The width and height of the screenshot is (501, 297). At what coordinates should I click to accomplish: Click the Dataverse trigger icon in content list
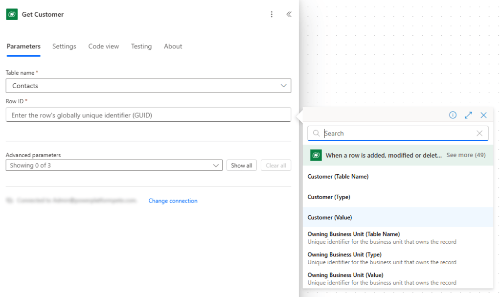[316, 155]
